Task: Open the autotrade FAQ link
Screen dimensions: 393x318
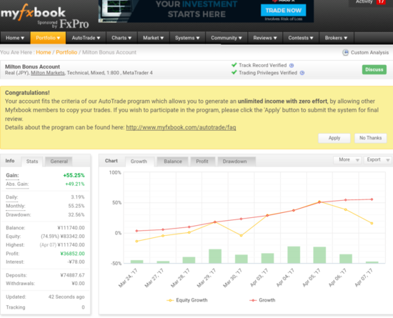Action: (x=181, y=127)
